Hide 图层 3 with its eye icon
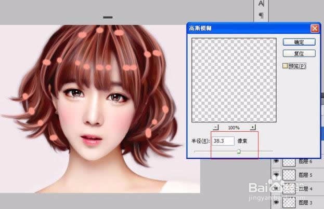The height and width of the screenshot is (209, 324). [x=276, y=202]
